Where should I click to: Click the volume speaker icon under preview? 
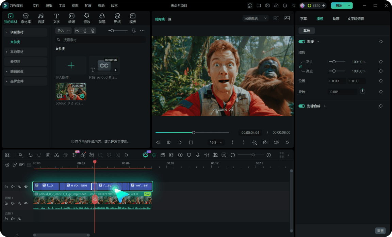pyautogui.click(x=276, y=142)
